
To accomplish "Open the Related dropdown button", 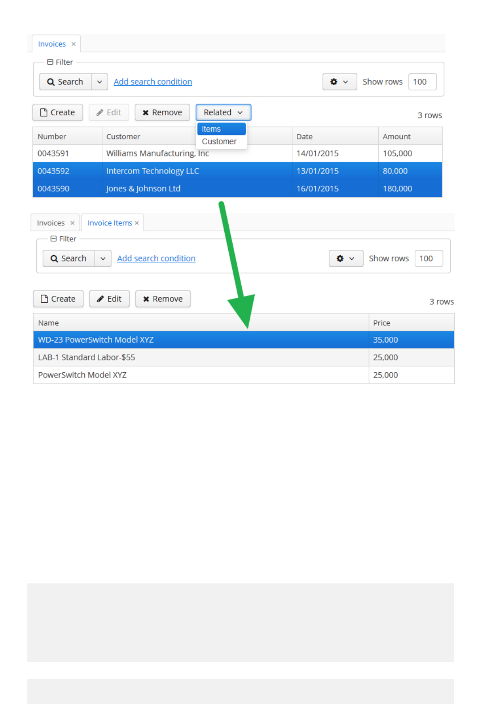I will 223,113.
